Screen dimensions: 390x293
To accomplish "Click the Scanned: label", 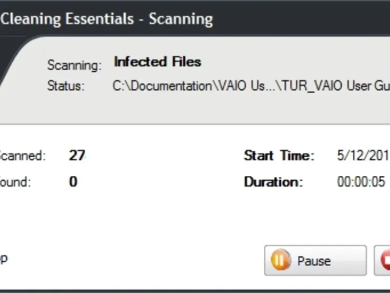I will tap(22, 156).
